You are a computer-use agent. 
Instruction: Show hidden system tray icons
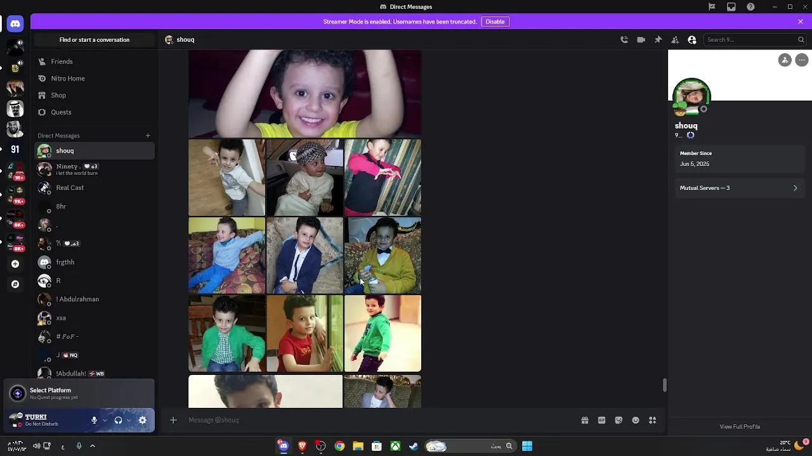(x=93, y=446)
